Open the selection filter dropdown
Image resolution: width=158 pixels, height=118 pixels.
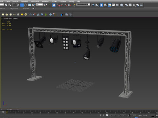pos(2,5)
